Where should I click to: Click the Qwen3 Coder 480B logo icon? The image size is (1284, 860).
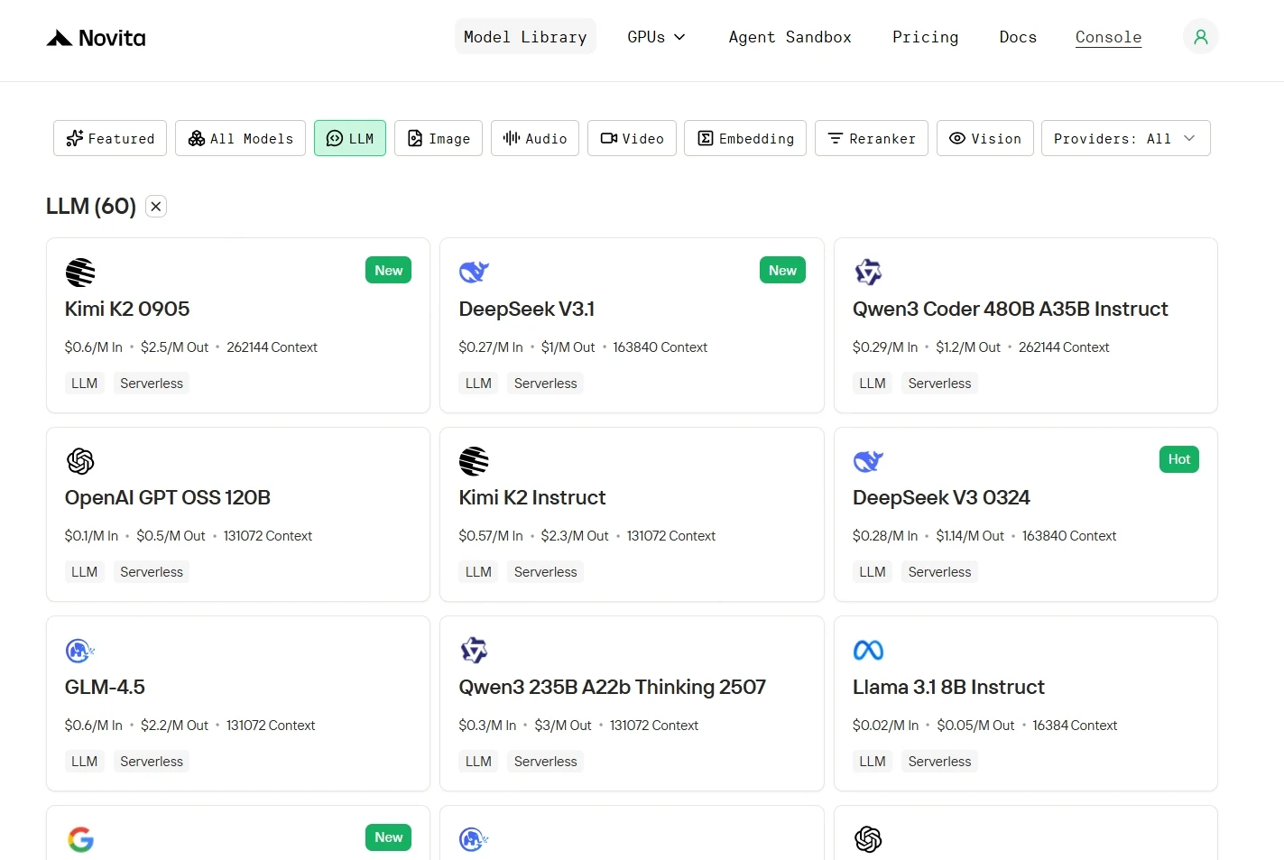click(868, 272)
